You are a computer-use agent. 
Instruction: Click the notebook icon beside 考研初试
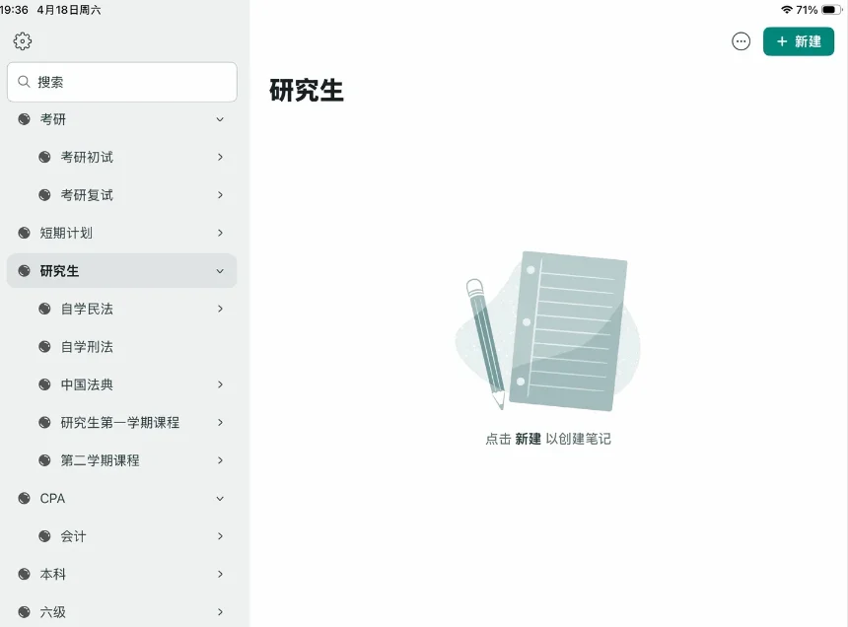point(44,158)
